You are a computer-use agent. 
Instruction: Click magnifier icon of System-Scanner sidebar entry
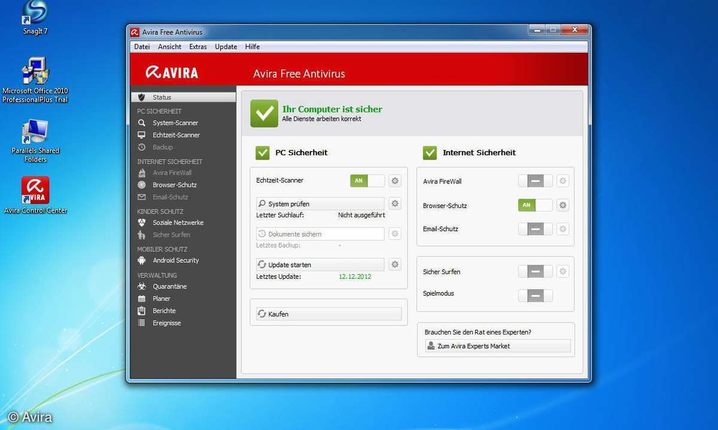[x=142, y=122]
